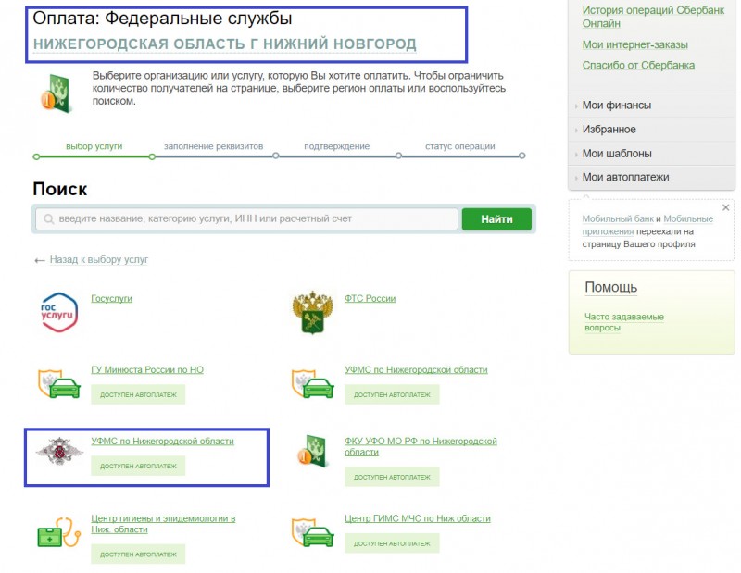Open Центр гигиены и эпидемиологии в Ниж. области
The height and width of the screenshot is (573, 741).
[x=163, y=524]
